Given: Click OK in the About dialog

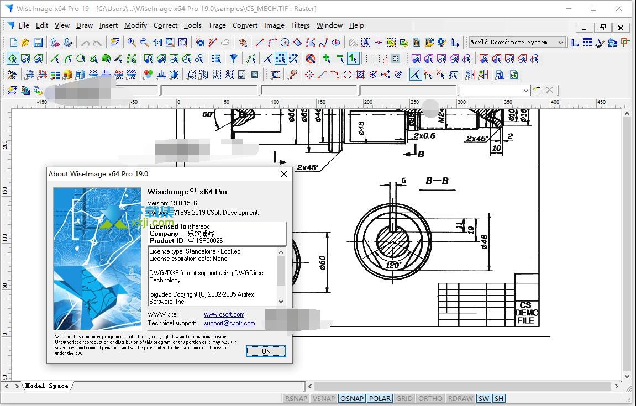Looking at the screenshot, I should 266,351.
